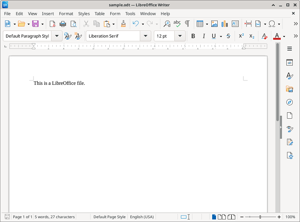Click the zoom slider in status bar
Image resolution: width=300 pixels, height=222 pixels.
click(x=260, y=217)
